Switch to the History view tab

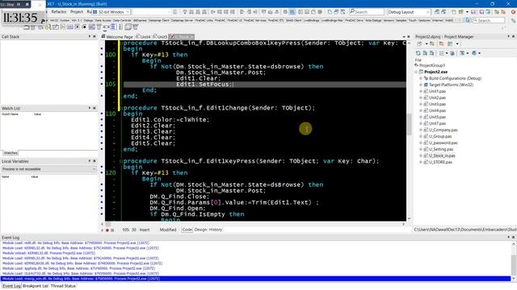pos(216,230)
